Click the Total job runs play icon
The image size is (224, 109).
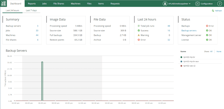(139, 26)
